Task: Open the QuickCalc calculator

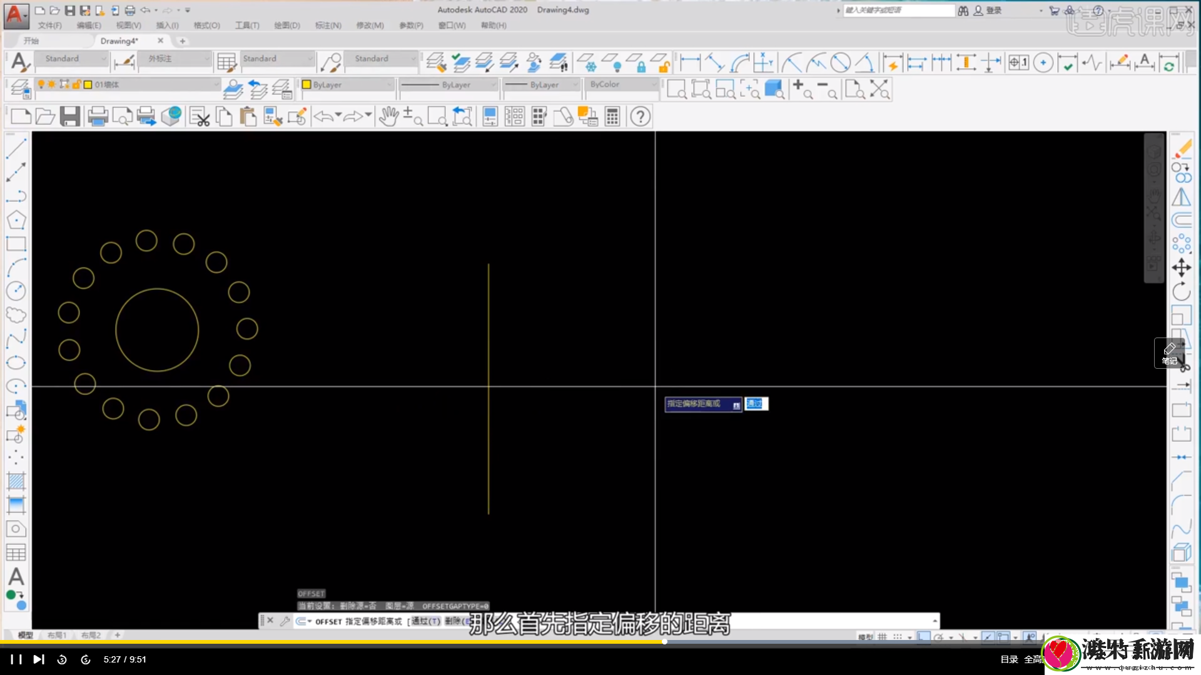Action: pyautogui.click(x=612, y=116)
